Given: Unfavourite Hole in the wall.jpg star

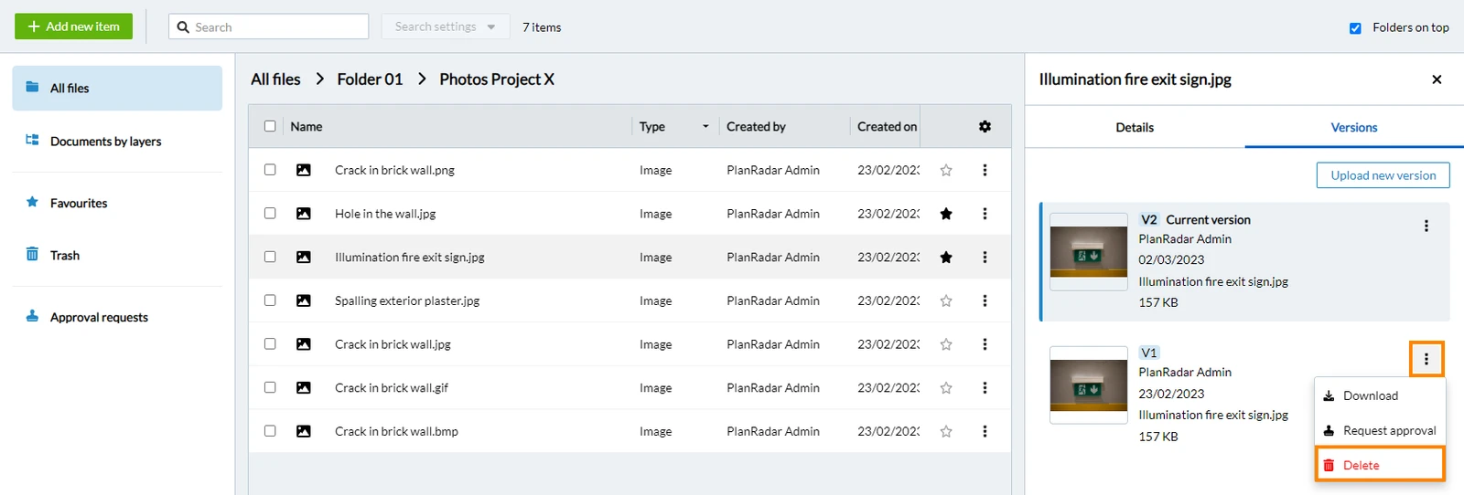Looking at the screenshot, I should 946,214.
